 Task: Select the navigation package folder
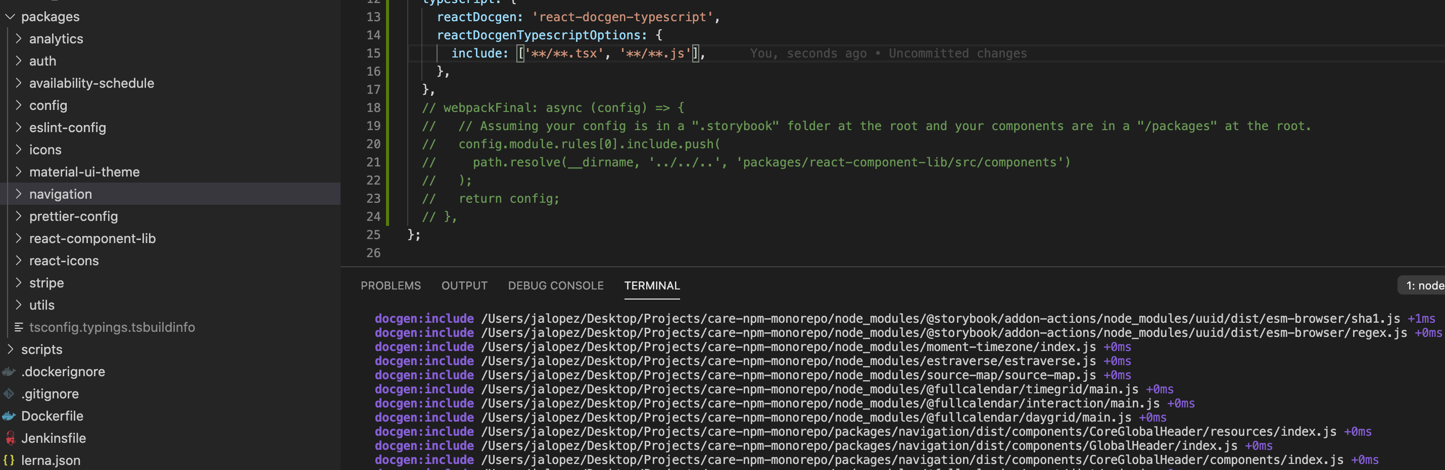(x=61, y=194)
